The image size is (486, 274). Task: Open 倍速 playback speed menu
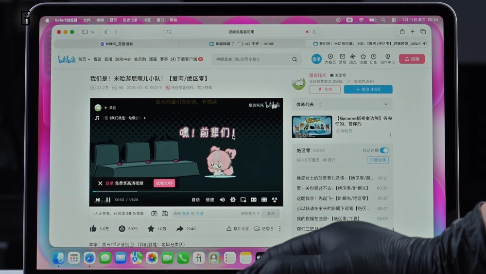pos(210,200)
